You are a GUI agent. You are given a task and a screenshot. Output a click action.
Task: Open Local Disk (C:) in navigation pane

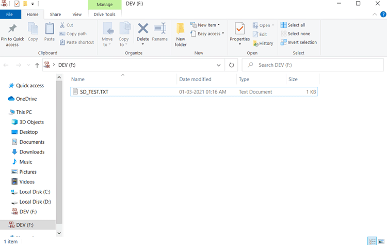[35, 192]
